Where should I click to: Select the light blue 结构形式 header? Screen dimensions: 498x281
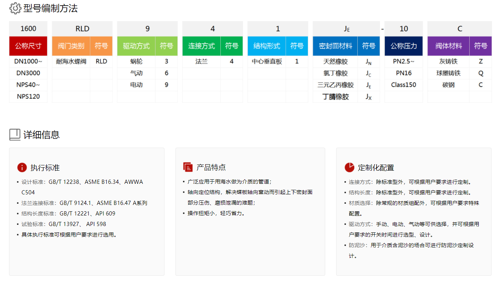tap(267, 46)
